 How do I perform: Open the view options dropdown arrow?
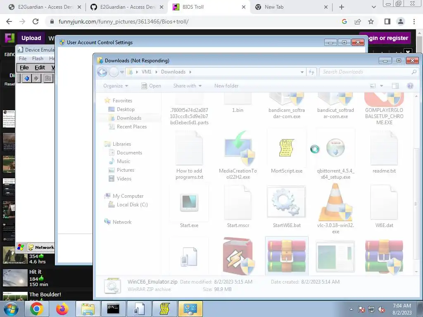coord(381,86)
